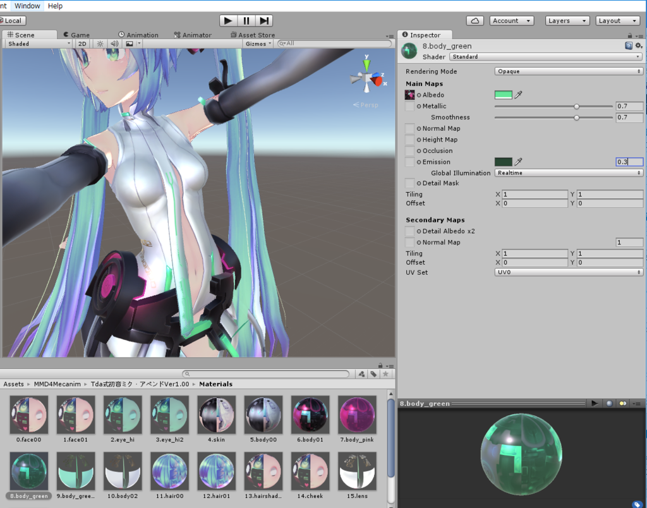Click the scene orientation gizmo Y axis cone
The image size is (647, 508).
pos(366,65)
